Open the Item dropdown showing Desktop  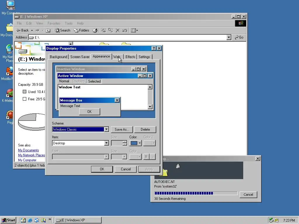[106, 143]
